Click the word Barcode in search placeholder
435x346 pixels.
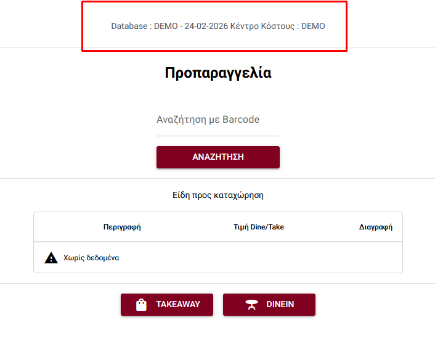(x=240, y=120)
